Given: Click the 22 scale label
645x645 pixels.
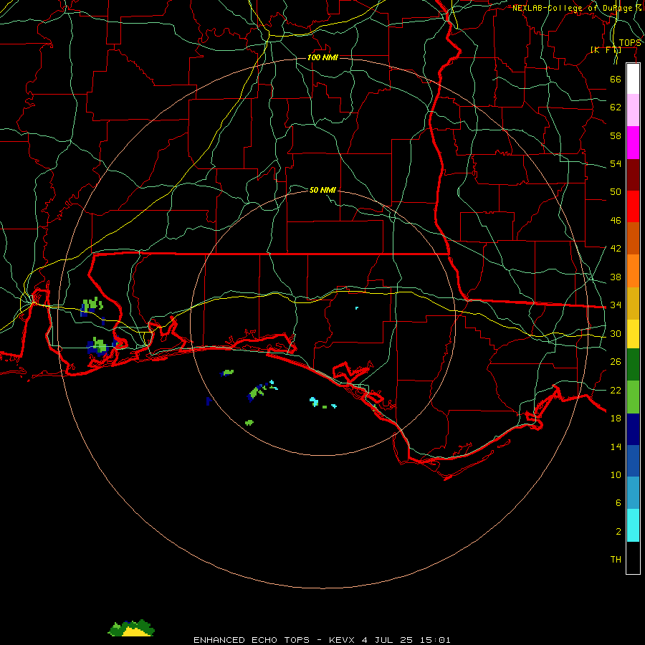Looking at the screenshot, I should pyautogui.click(x=616, y=391).
